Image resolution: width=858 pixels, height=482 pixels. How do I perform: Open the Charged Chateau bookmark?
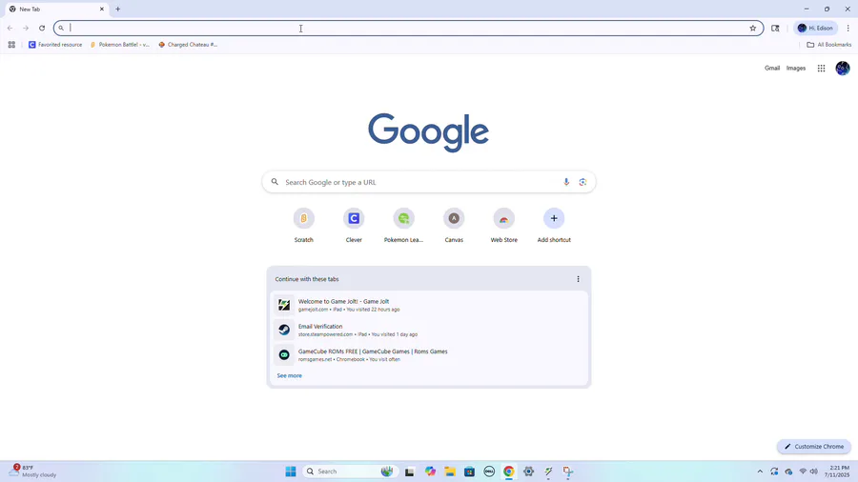point(188,45)
